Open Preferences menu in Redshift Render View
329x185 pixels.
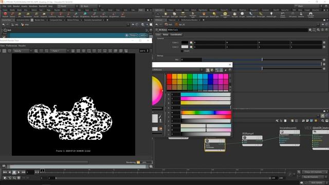[11, 46]
